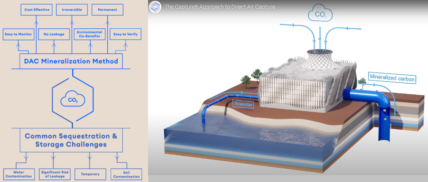This screenshot has width=428, height=182.
Task: Select the 'Permanent' box
Action: click(x=107, y=10)
